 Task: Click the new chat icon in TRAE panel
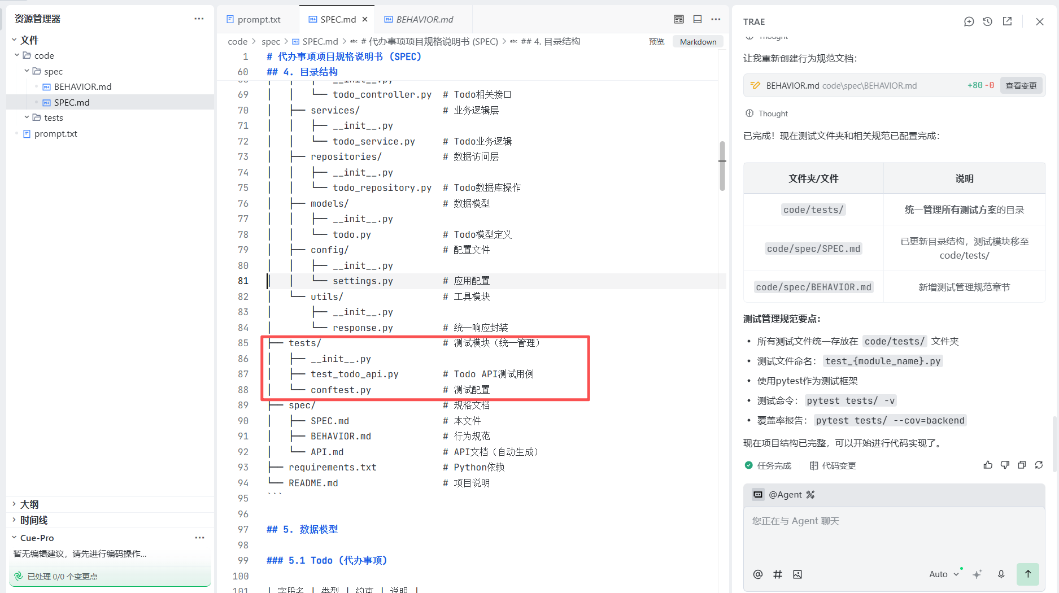pyautogui.click(x=969, y=21)
